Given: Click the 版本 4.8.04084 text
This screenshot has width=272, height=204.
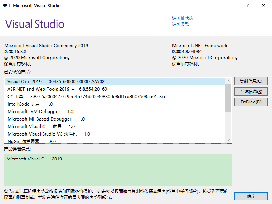Looking at the screenshot, I should coord(187,51).
